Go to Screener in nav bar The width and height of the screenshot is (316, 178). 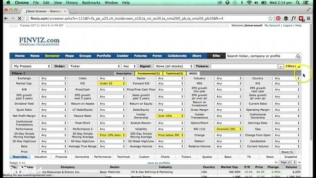52,56
